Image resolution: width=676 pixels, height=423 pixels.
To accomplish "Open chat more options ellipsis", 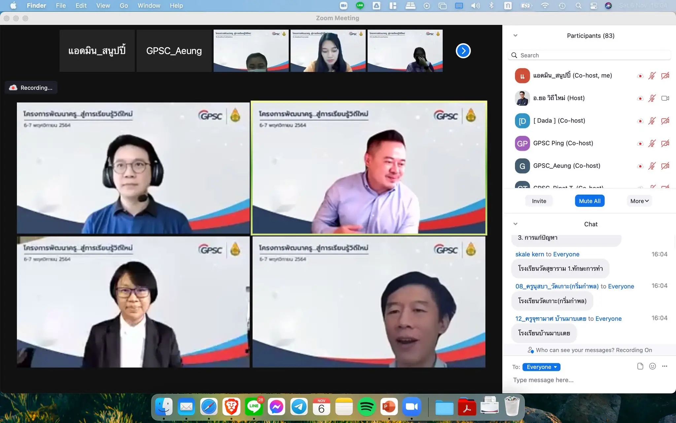I will pos(664,366).
